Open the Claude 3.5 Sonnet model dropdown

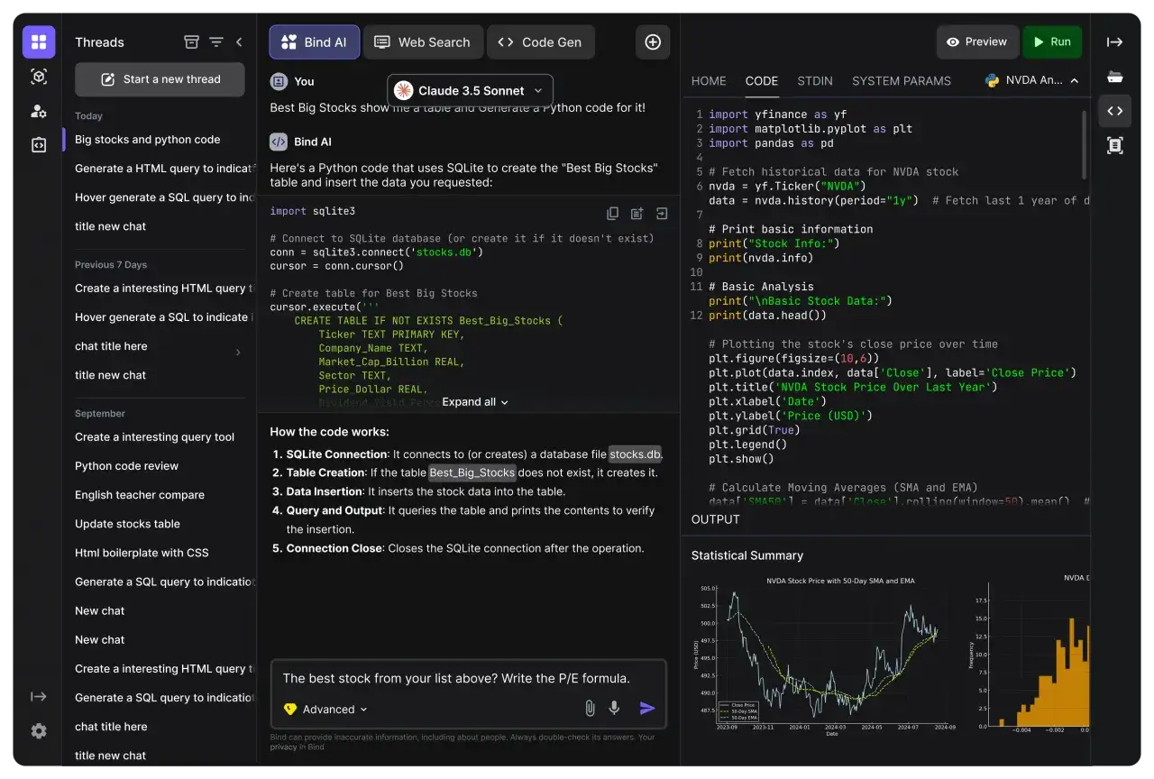click(x=470, y=90)
